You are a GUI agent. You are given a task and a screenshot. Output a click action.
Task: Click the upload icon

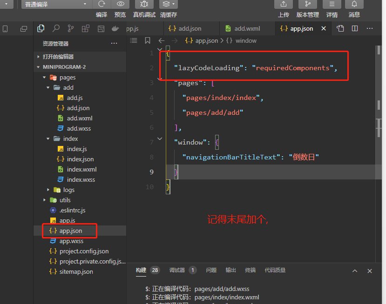(x=284, y=4)
